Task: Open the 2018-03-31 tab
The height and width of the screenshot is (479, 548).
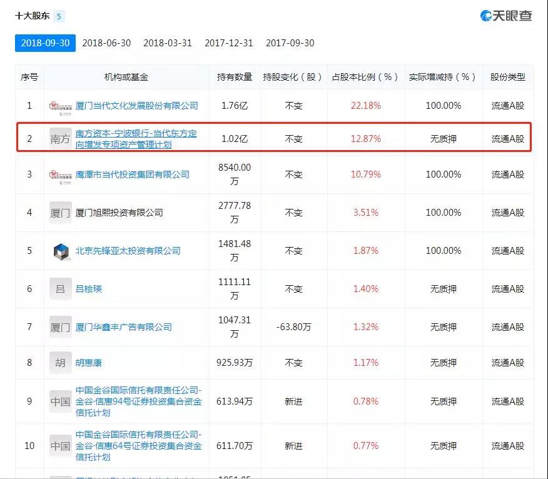Action: pos(168,43)
